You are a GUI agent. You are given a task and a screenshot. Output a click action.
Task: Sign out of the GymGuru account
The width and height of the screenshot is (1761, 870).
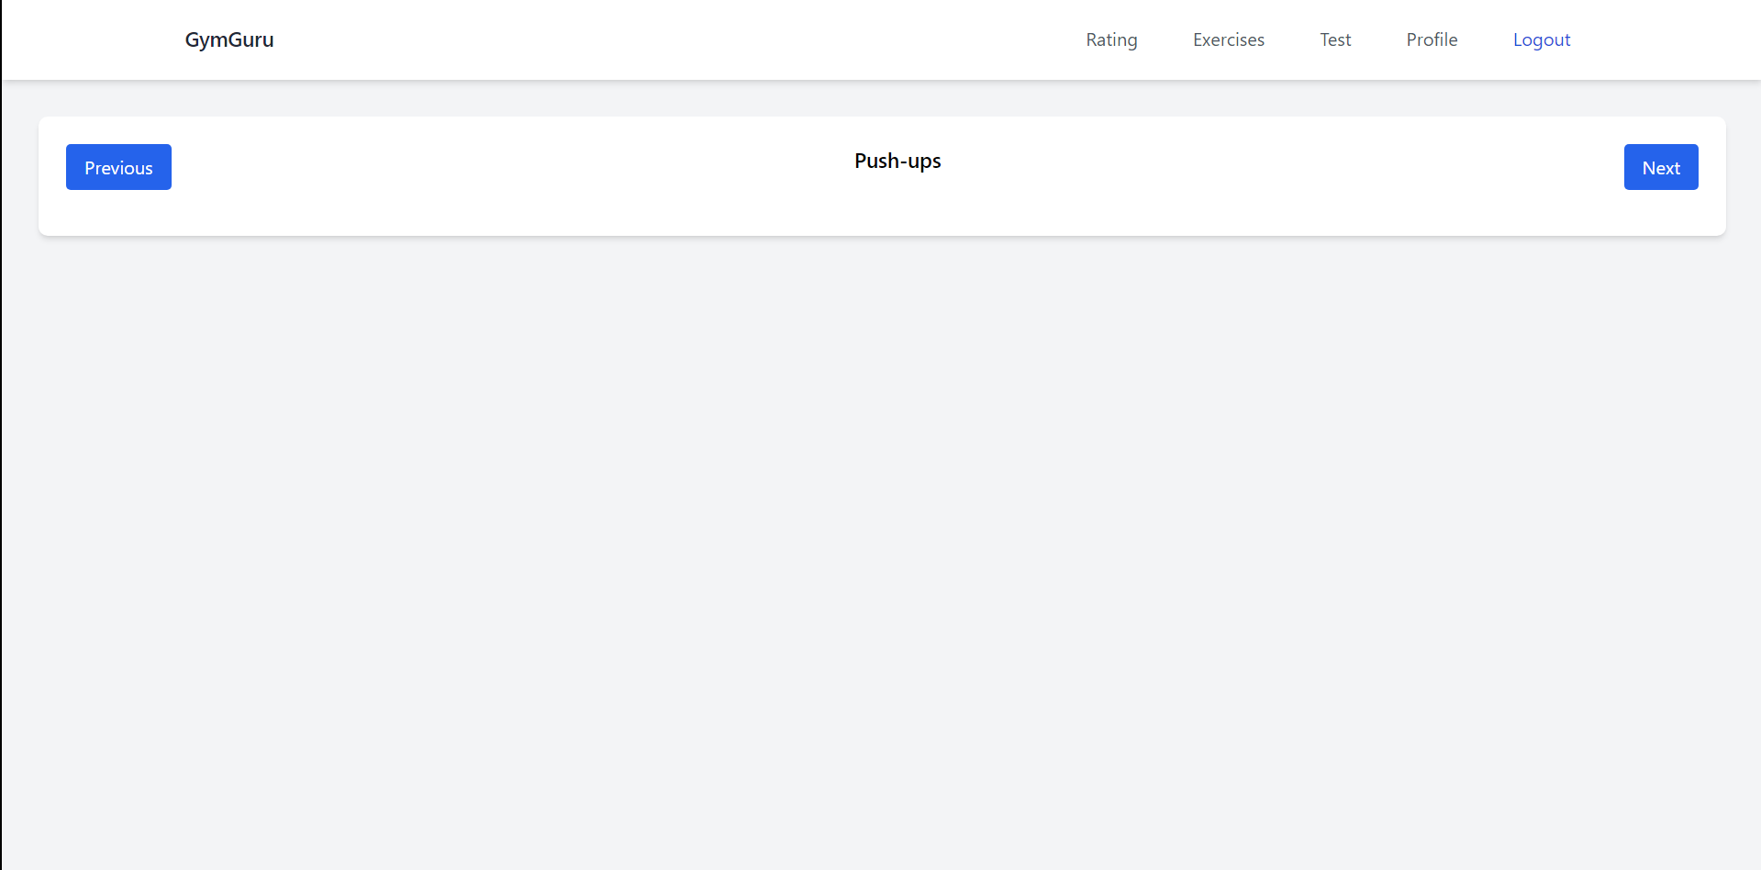(x=1542, y=39)
